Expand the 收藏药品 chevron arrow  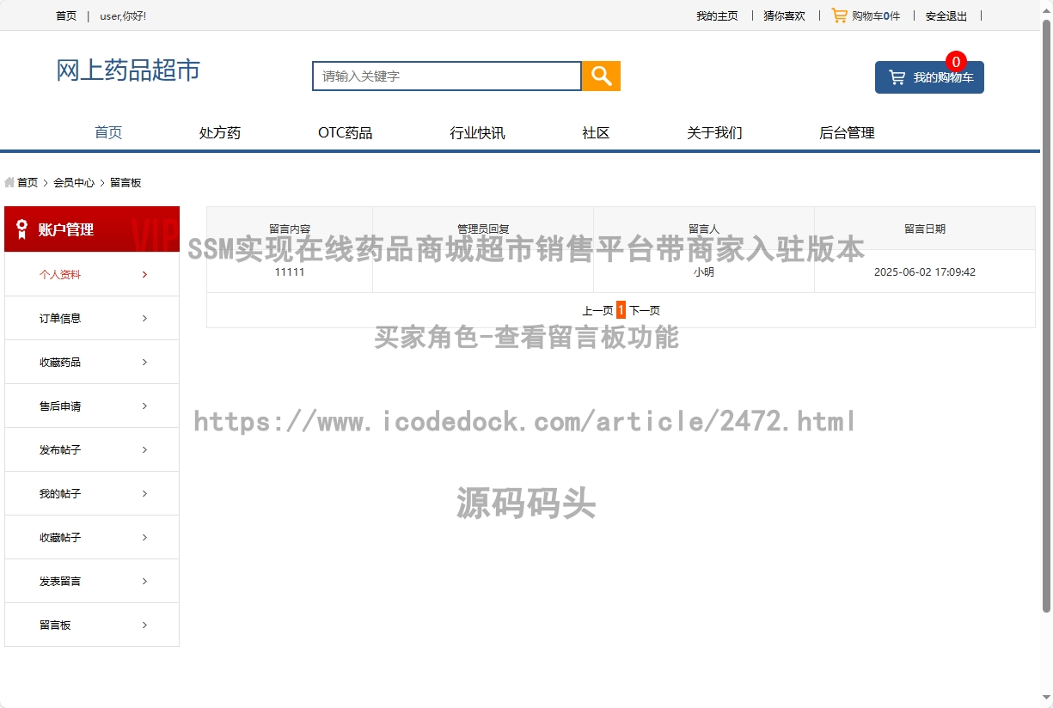click(144, 363)
